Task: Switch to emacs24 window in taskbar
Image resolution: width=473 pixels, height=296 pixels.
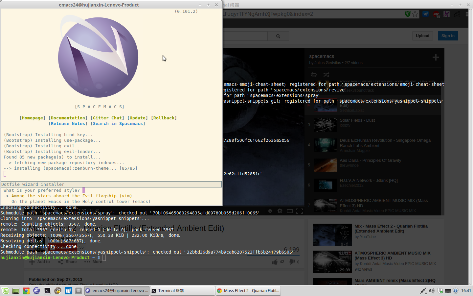Action: pyautogui.click(x=117, y=291)
